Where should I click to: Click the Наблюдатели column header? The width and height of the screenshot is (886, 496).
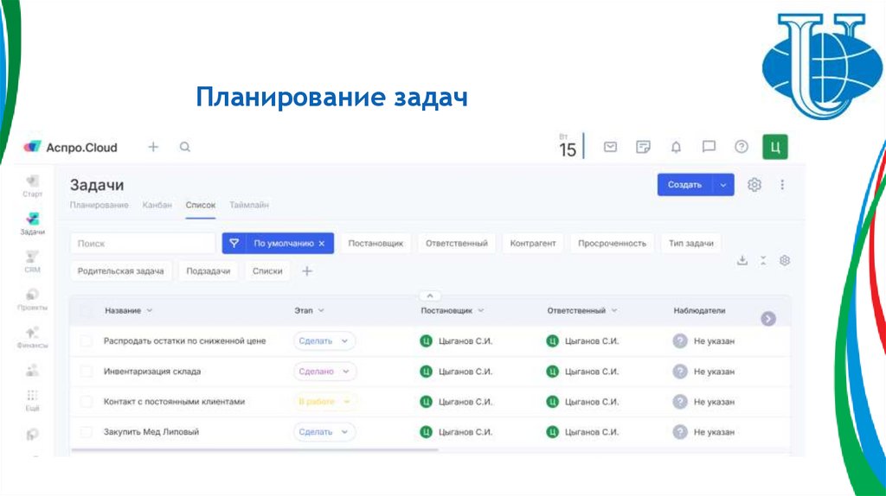699,311
